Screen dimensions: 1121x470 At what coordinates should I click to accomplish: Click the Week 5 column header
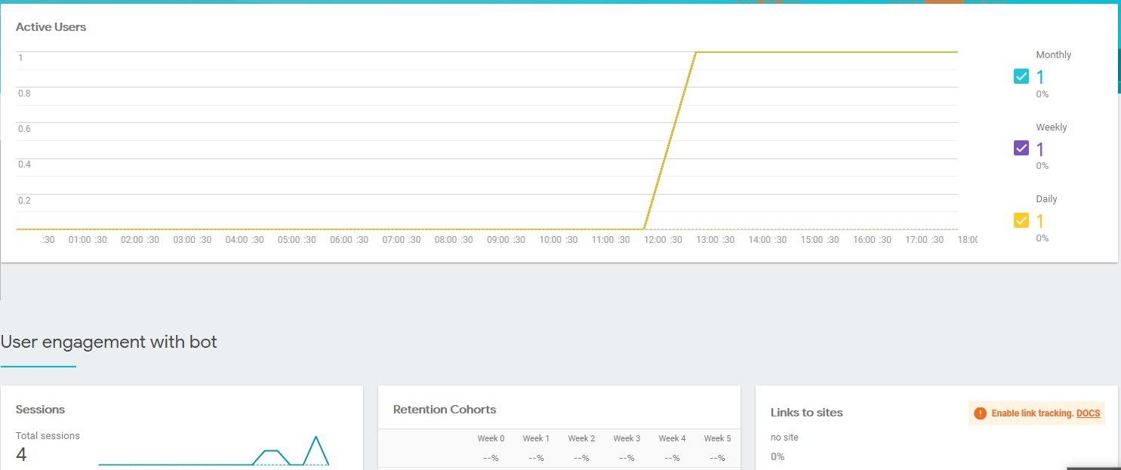coord(717,438)
